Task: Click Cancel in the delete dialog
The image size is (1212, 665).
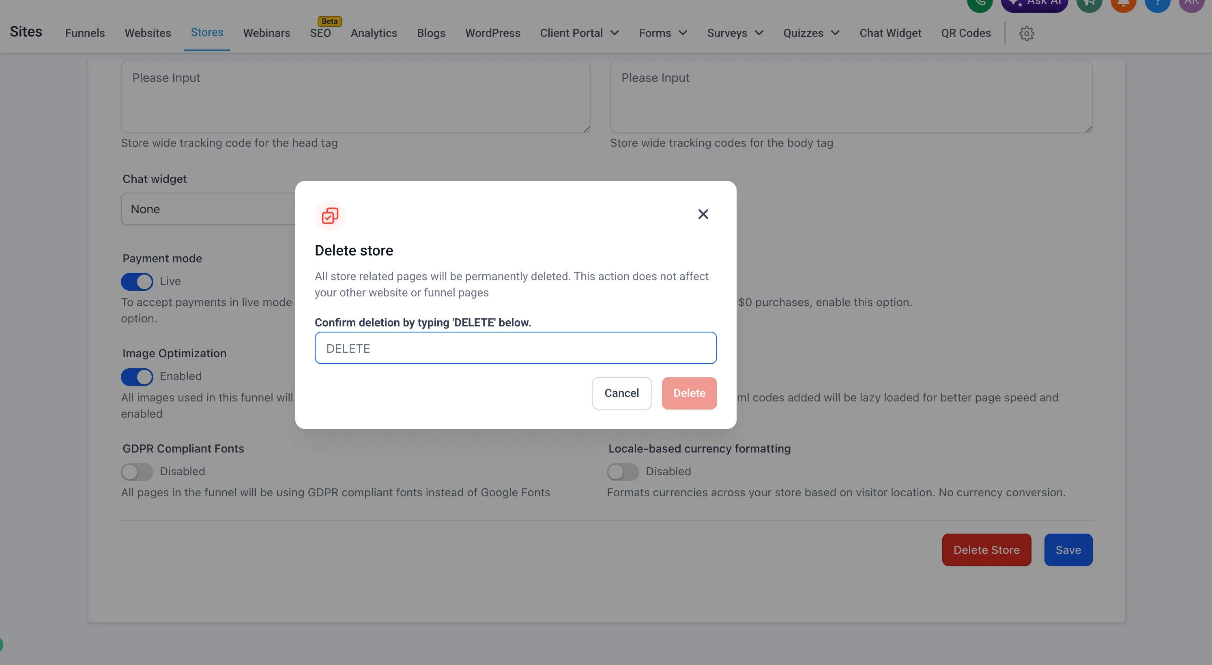Action: point(621,393)
